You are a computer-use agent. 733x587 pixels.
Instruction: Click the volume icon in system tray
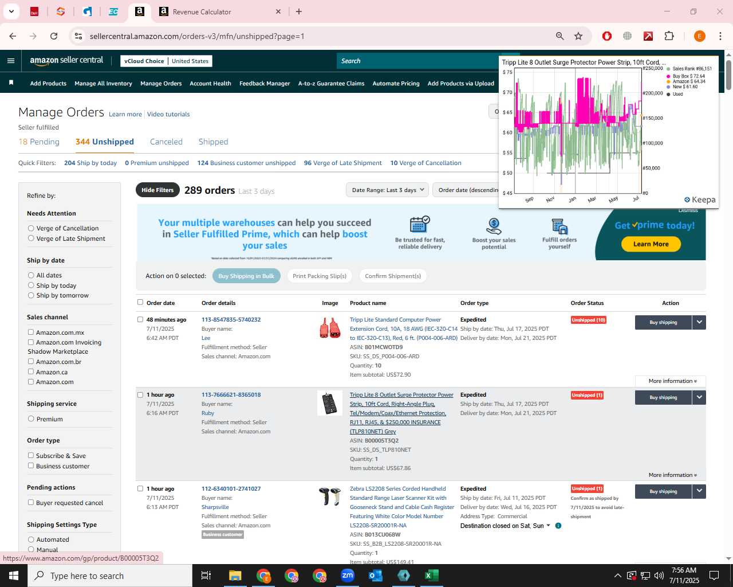click(659, 576)
